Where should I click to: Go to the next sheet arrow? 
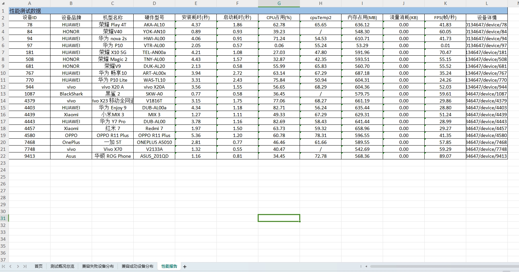click(x=18, y=266)
